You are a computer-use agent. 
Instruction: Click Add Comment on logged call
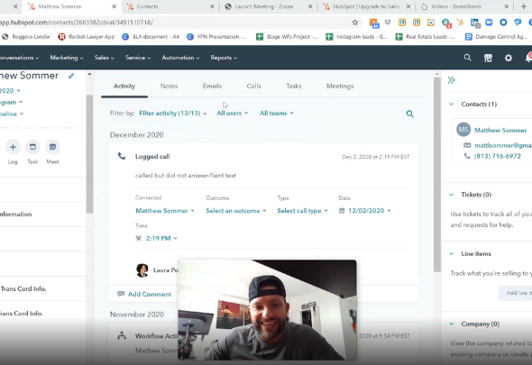pyautogui.click(x=144, y=294)
